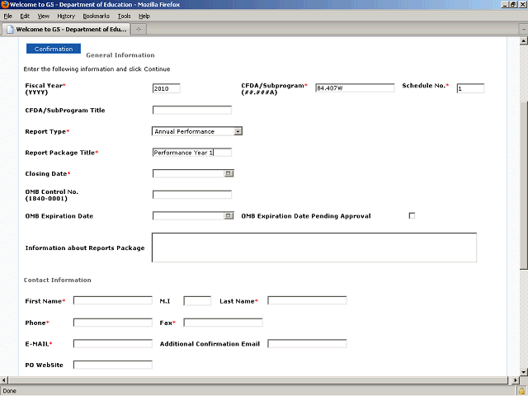The height and width of the screenshot is (396, 528).
Task: Click the PO WebSite field
Action: (113, 365)
